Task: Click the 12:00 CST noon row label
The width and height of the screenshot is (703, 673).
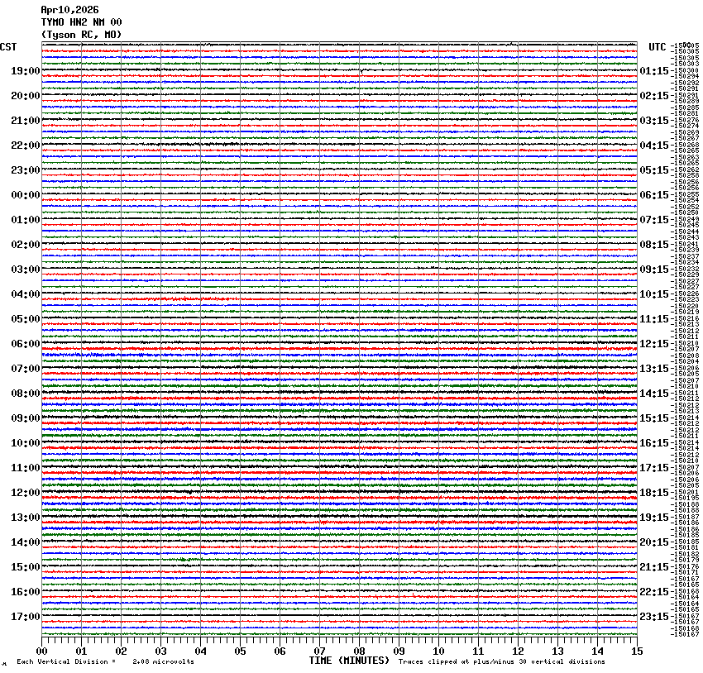Action: [x=25, y=493]
